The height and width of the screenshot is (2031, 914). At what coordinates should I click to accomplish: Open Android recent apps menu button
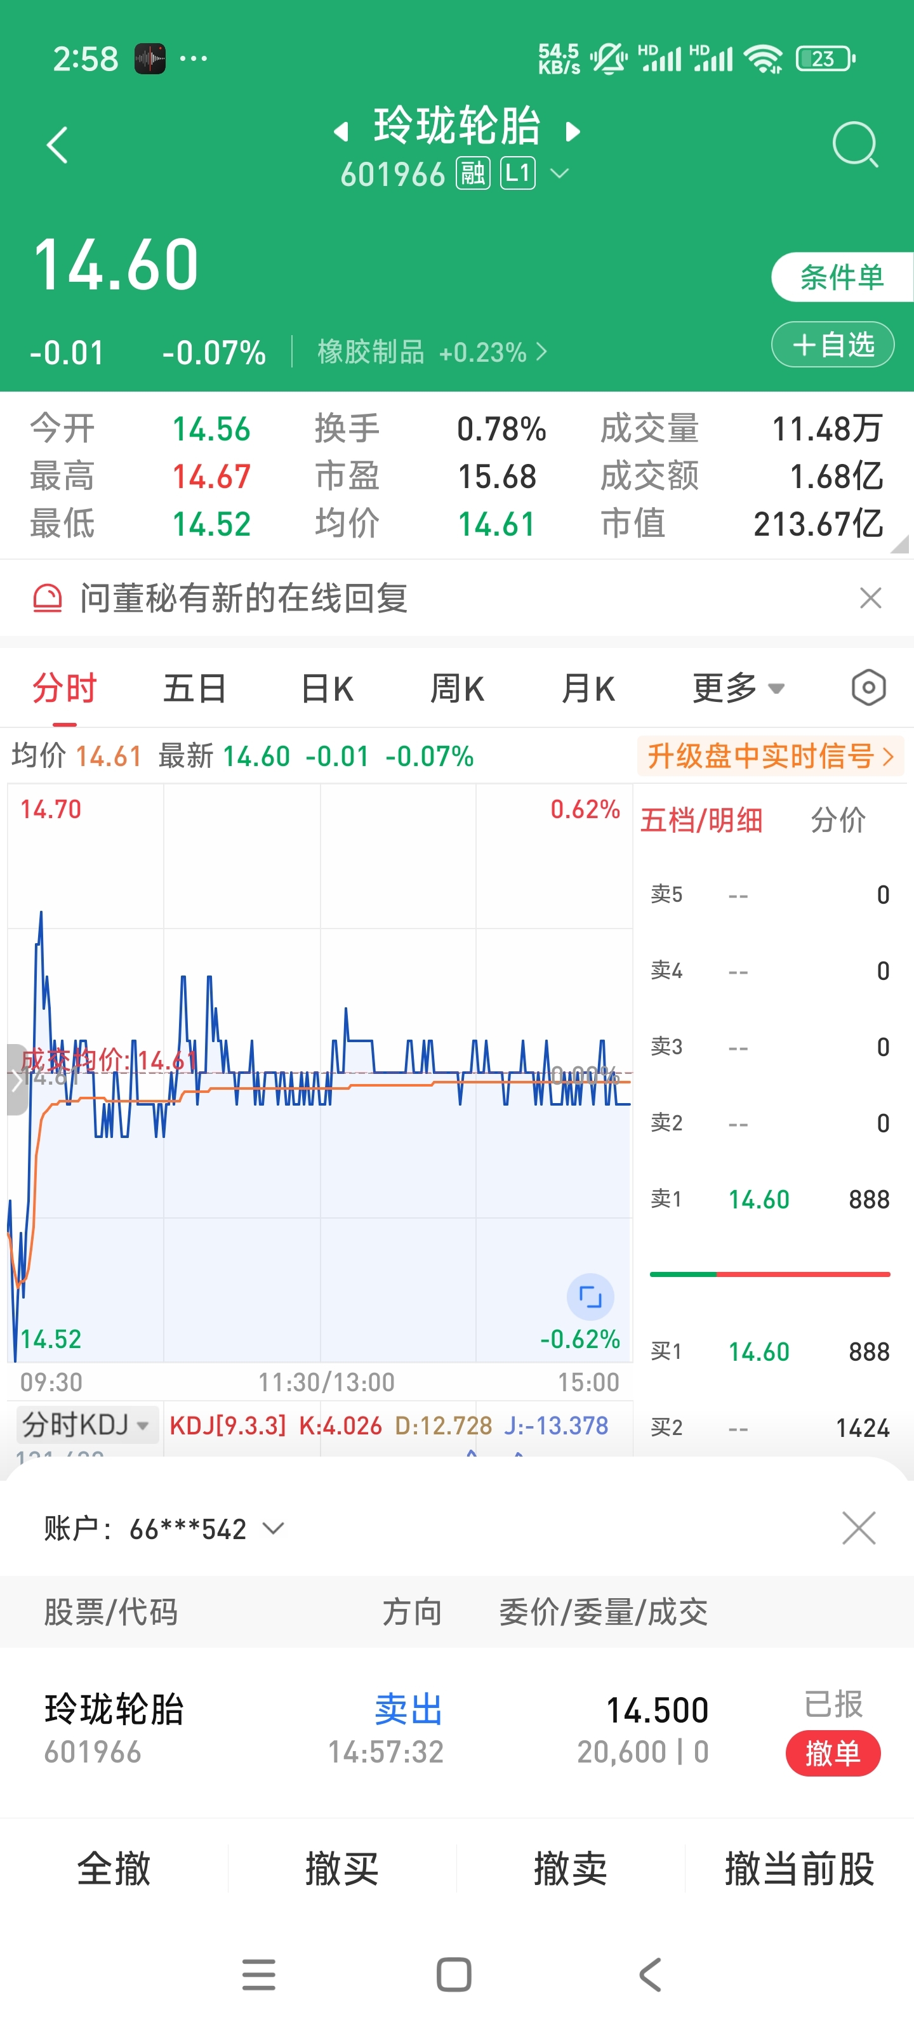(x=259, y=1975)
